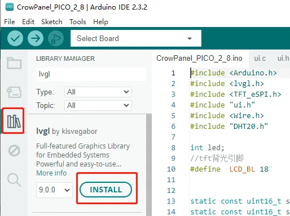
Task: Switch to the ui.c tab
Action: tap(260, 58)
